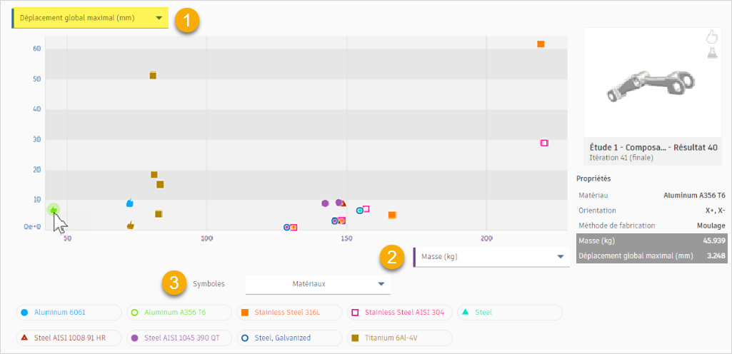Open the Déplacement global maximal axis dropdown
Viewport: 732px width, 354px height.
coord(91,18)
